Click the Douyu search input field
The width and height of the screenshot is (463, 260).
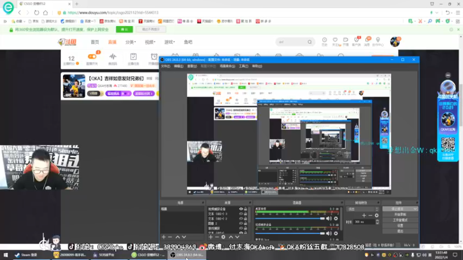(x=292, y=42)
